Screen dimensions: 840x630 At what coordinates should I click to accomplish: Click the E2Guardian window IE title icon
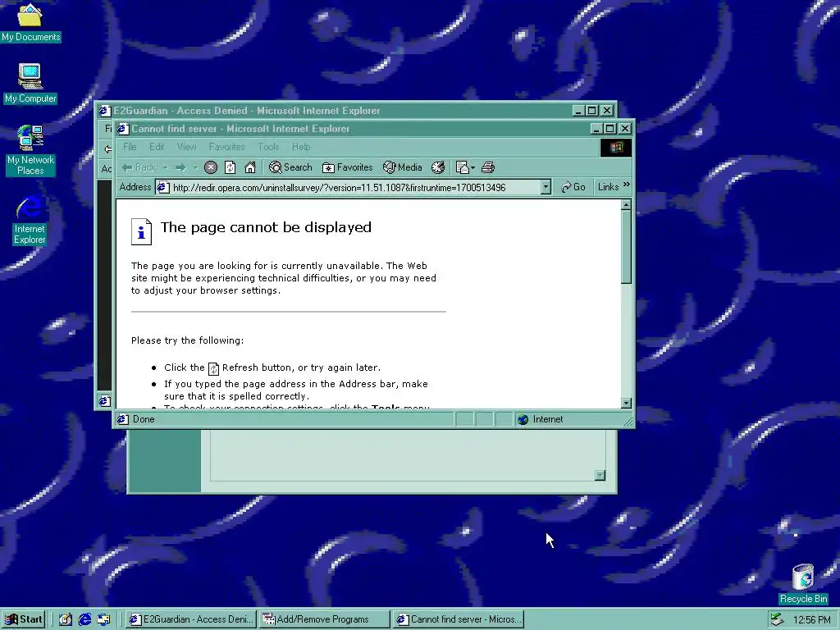coord(105,111)
